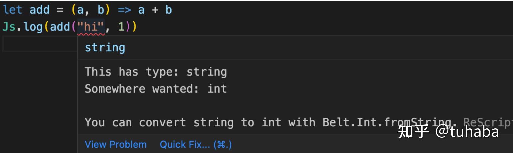Click the Js module name
The image size is (513, 153).
(x=9, y=27)
